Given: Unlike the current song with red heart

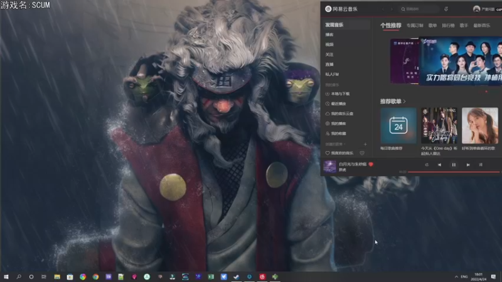Looking at the screenshot, I should [x=371, y=164].
